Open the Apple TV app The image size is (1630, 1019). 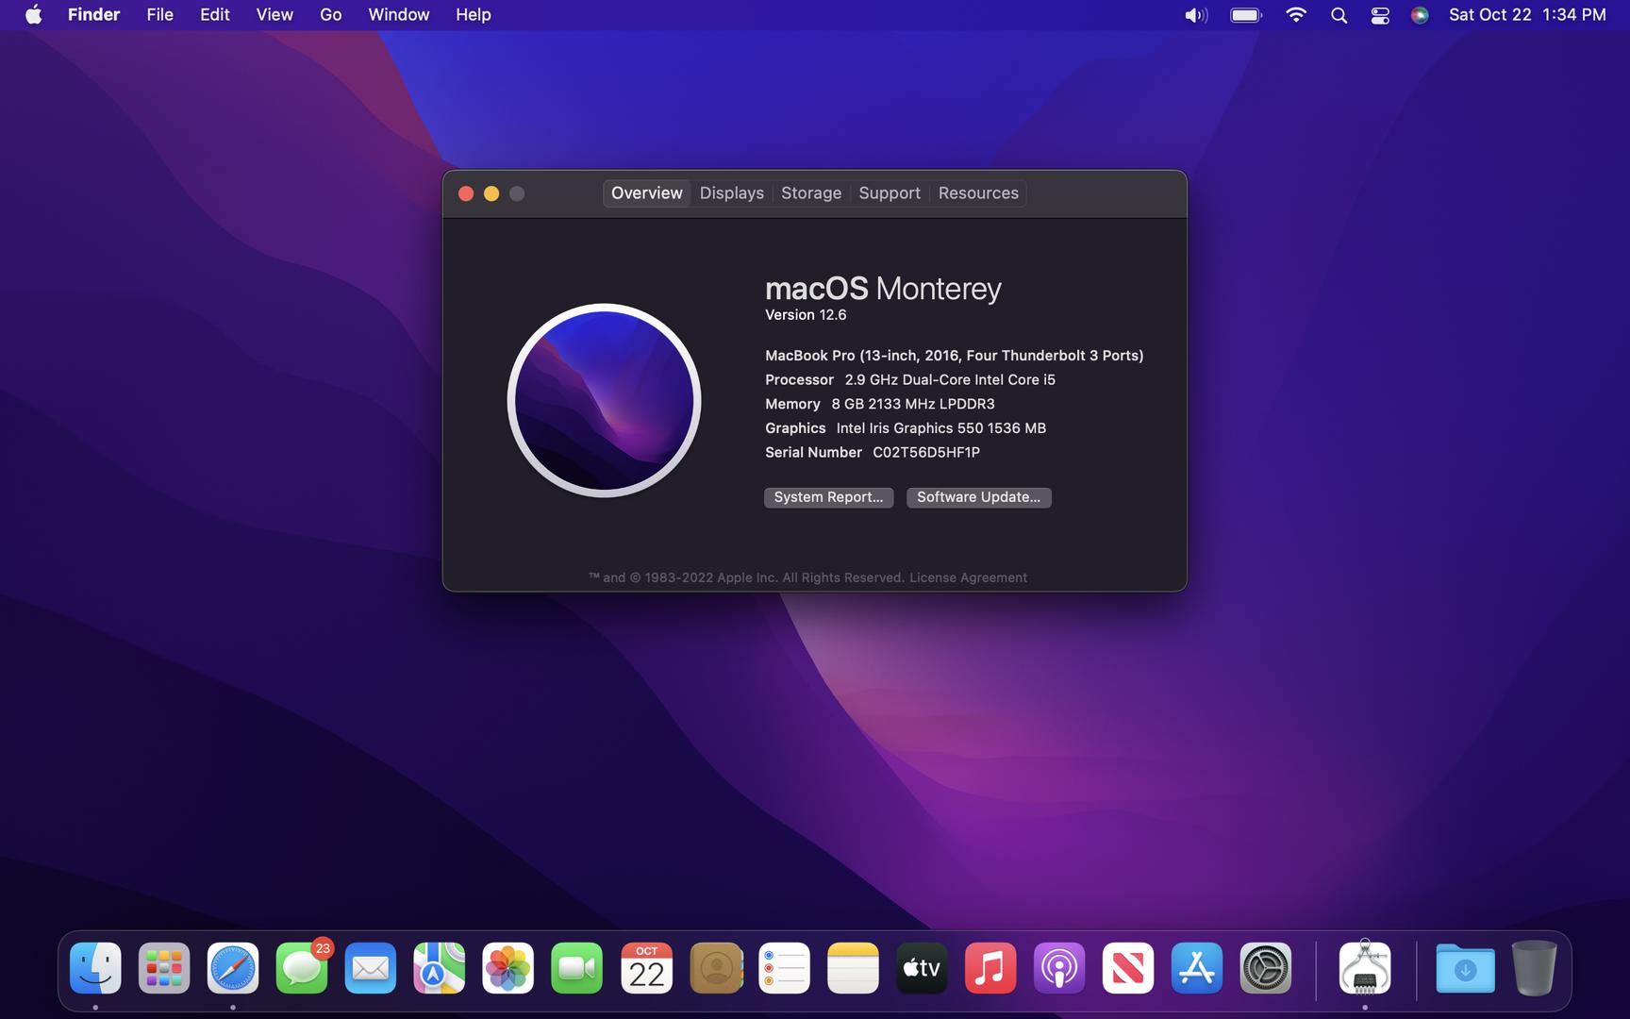(921, 968)
